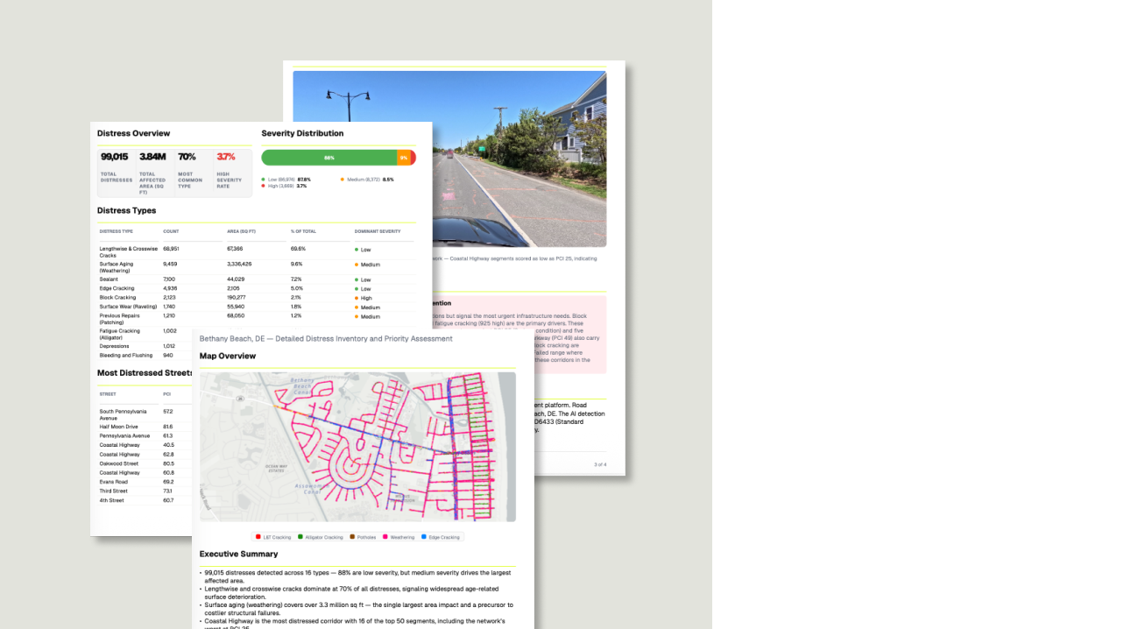Image resolution: width=1131 pixels, height=629 pixels.
Task: Click the green low-severity bar segment
Action: [329, 158]
